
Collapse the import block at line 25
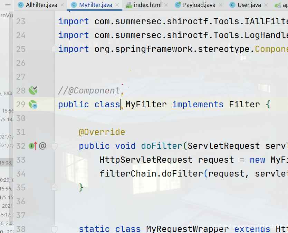coord(54,48)
